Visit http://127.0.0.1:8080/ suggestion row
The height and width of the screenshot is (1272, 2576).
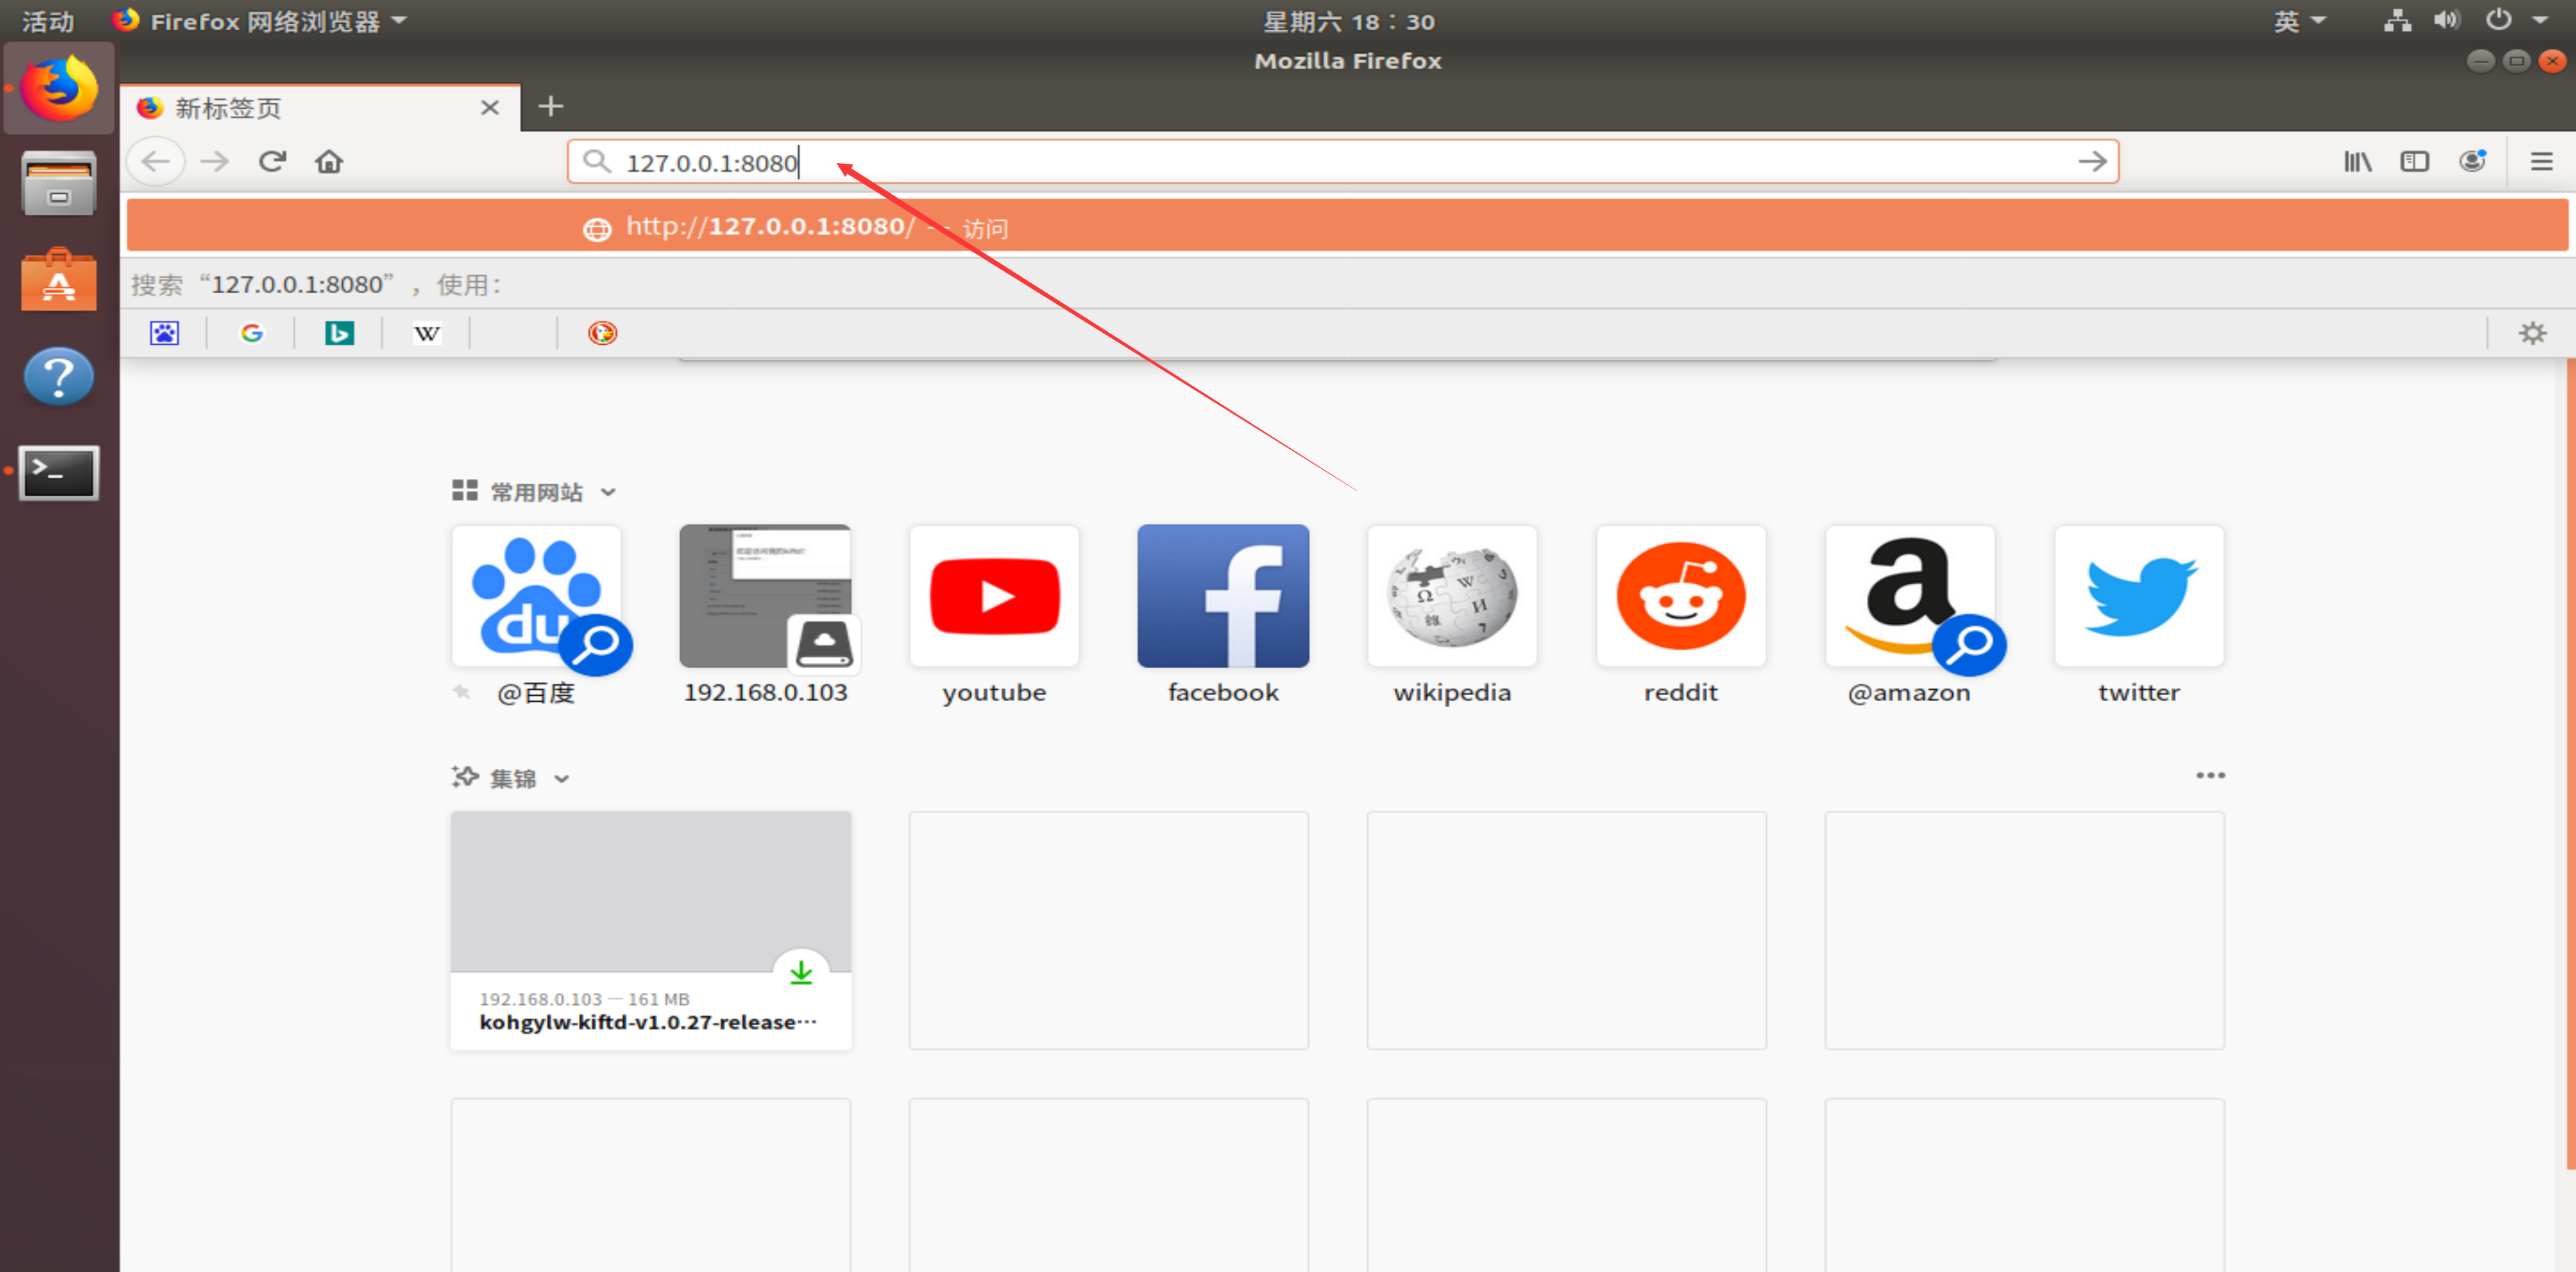click(770, 226)
